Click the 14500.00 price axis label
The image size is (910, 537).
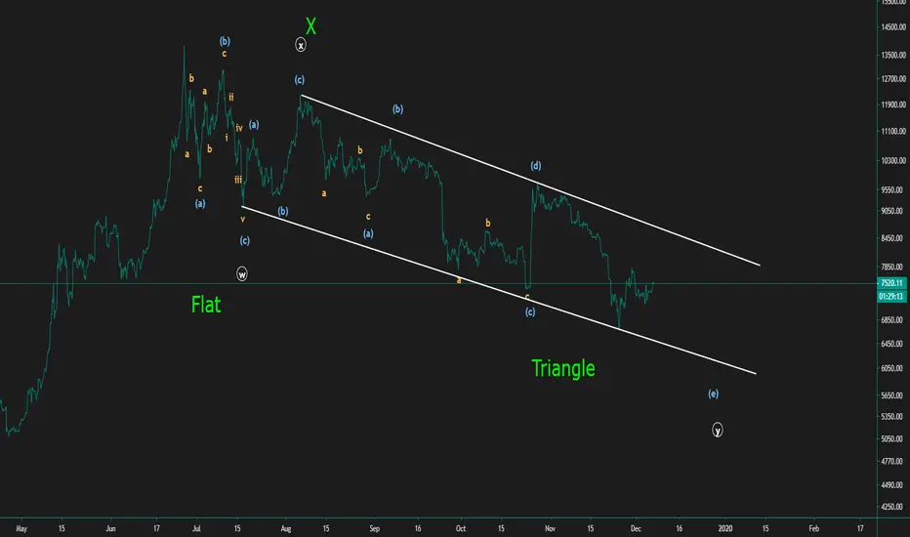click(x=893, y=27)
